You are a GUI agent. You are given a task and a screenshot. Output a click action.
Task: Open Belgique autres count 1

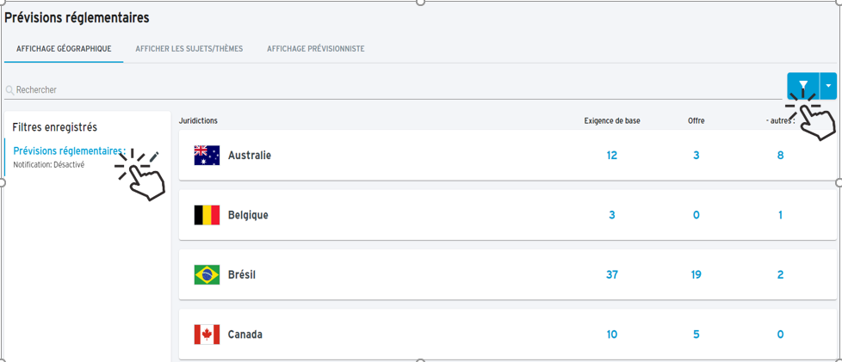780,215
